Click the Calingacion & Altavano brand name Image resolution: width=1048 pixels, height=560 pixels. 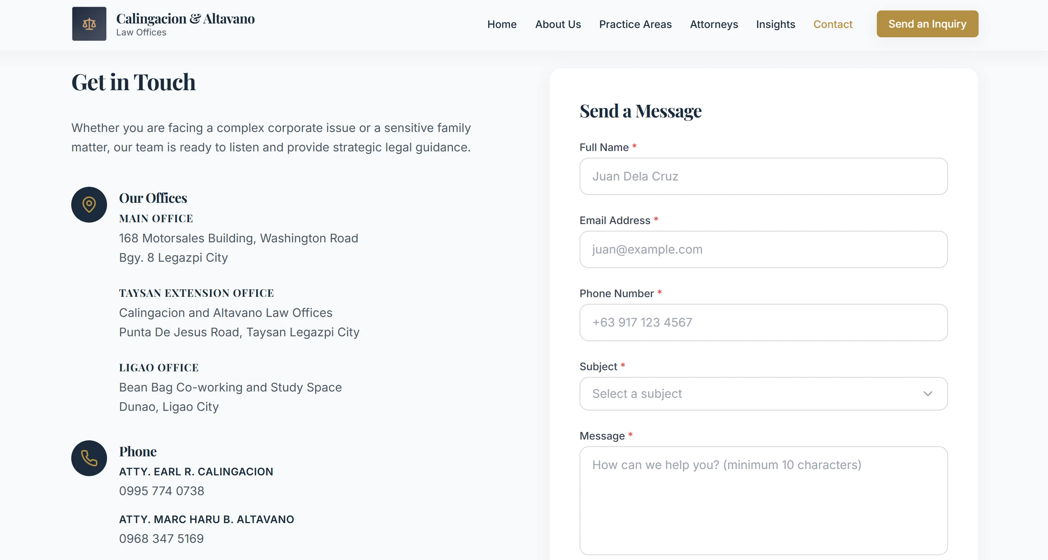point(185,19)
